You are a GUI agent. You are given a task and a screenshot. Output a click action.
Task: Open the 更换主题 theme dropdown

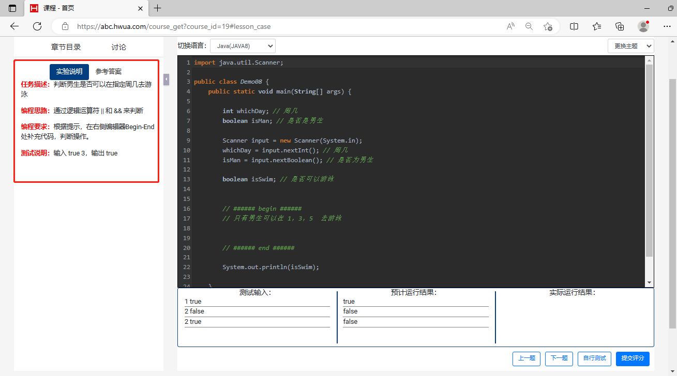tap(631, 46)
